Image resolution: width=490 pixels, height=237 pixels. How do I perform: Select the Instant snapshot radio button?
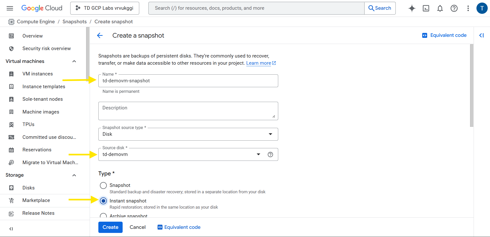[x=103, y=201]
